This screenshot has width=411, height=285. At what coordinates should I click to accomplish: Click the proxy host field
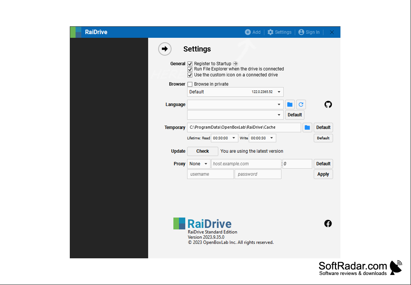tap(246, 164)
